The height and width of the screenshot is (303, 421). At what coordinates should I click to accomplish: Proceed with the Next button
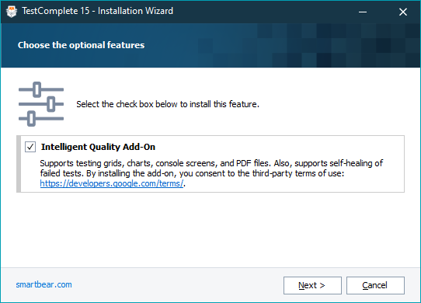(x=312, y=285)
